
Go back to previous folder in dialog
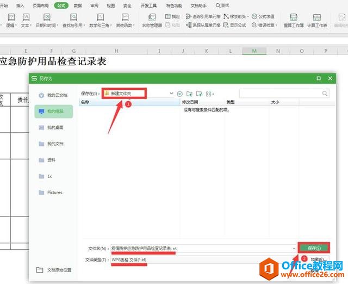coord(180,94)
